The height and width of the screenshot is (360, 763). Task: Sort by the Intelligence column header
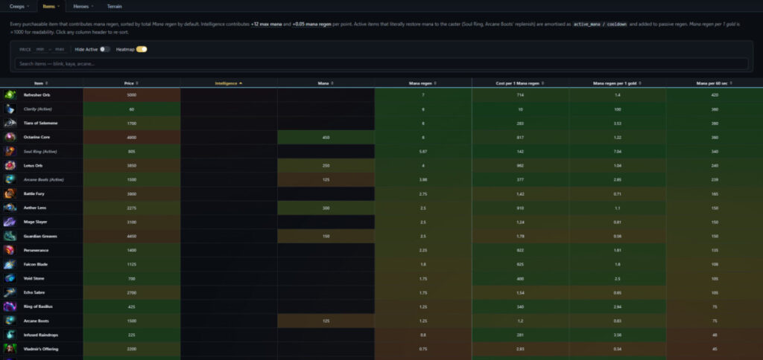point(229,83)
